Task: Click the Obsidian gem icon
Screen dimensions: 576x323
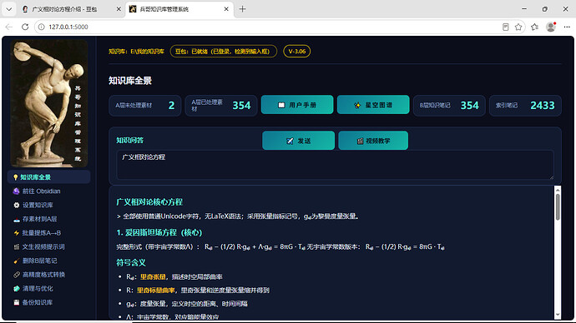Action: [x=16, y=191]
